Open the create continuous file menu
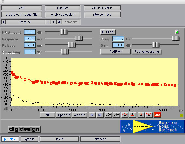 [22, 15]
